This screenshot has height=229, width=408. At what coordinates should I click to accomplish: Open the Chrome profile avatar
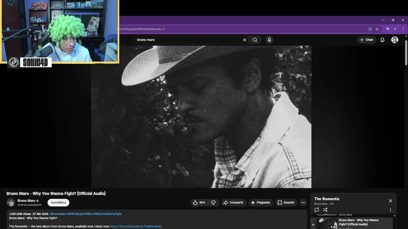click(395, 29)
